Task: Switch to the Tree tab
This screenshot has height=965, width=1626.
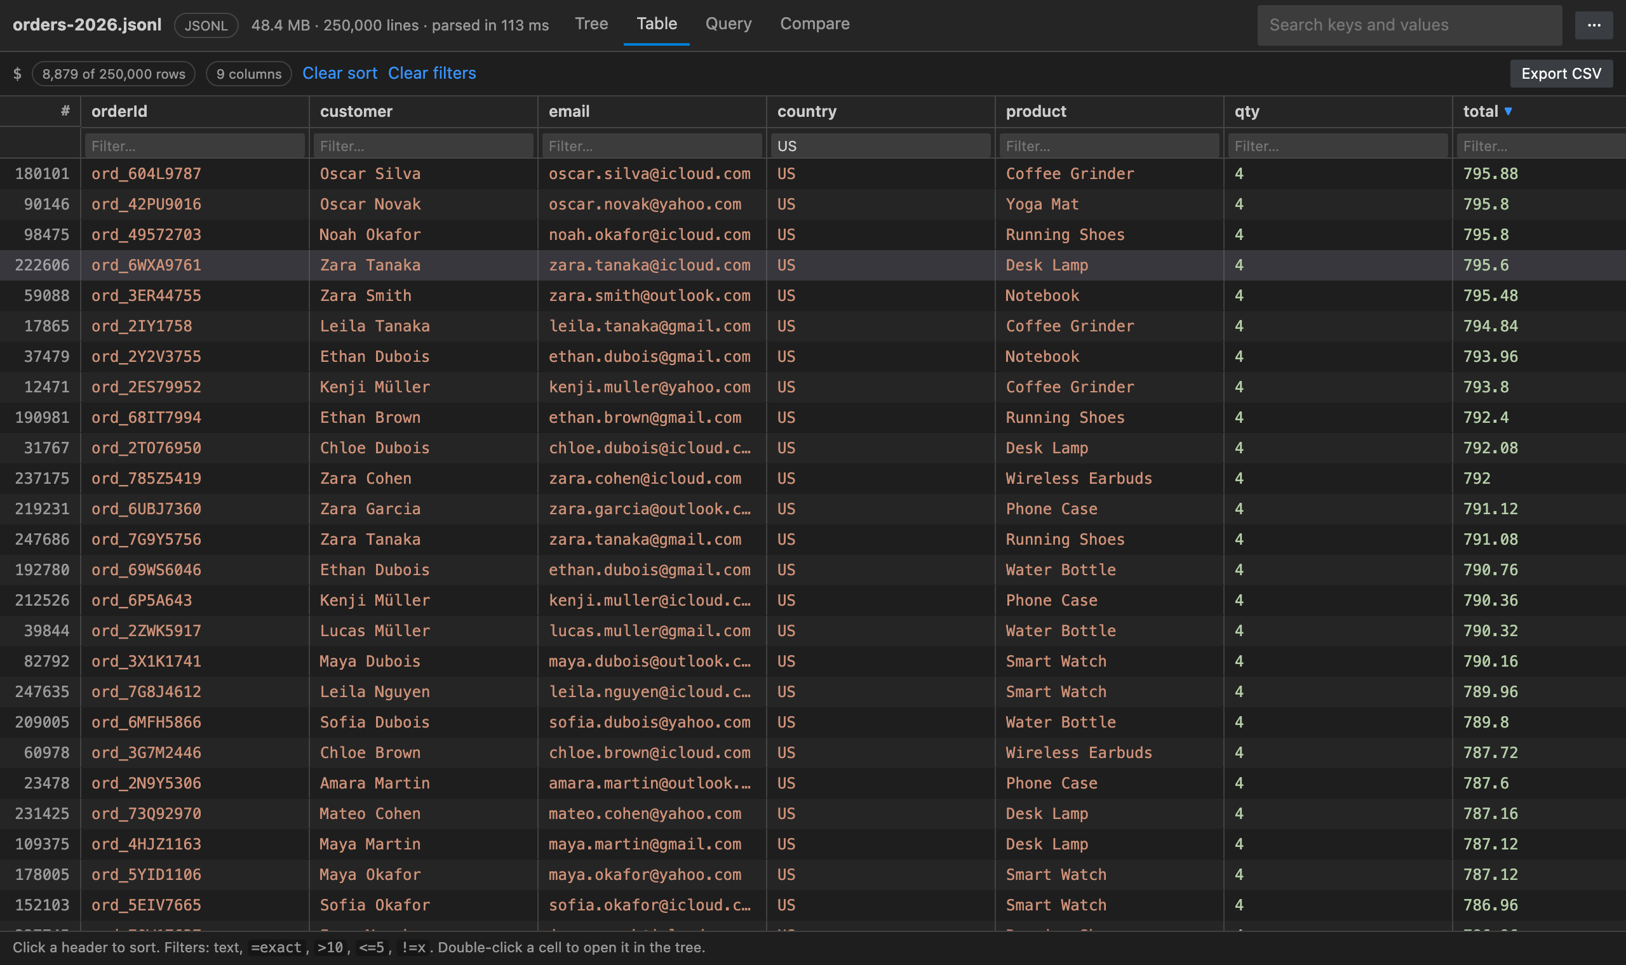Action: [x=591, y=23]
